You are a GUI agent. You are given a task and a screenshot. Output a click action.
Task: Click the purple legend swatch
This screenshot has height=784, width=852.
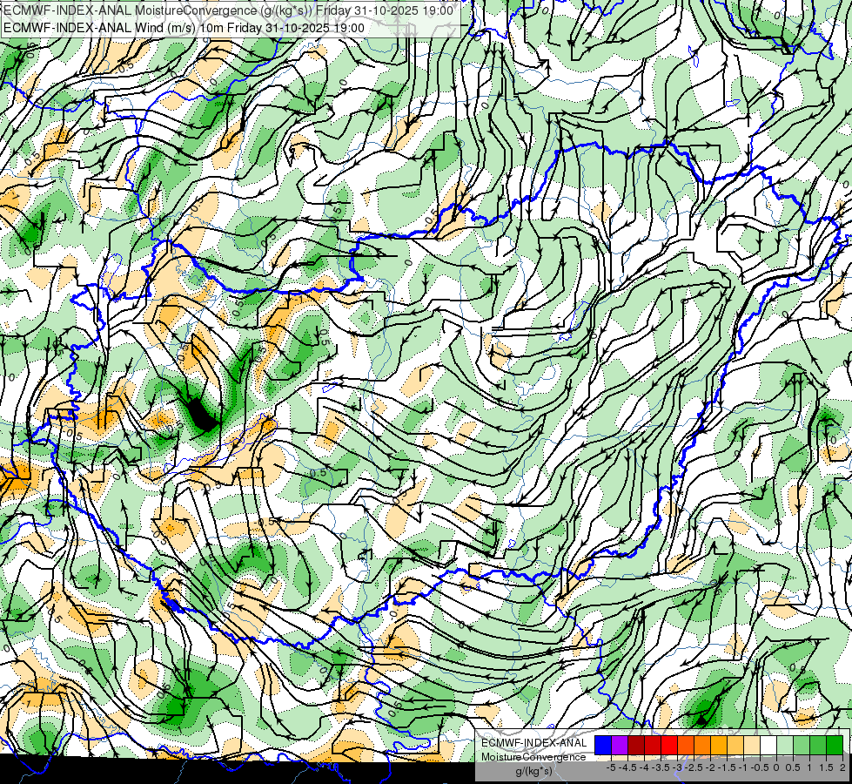620,746
